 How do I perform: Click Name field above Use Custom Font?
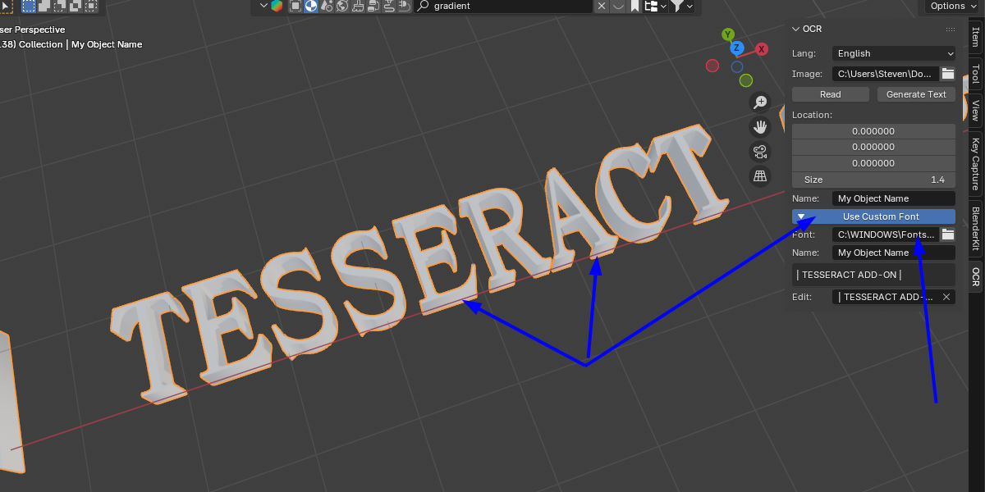pyautogui.click(x=893, y=198)
